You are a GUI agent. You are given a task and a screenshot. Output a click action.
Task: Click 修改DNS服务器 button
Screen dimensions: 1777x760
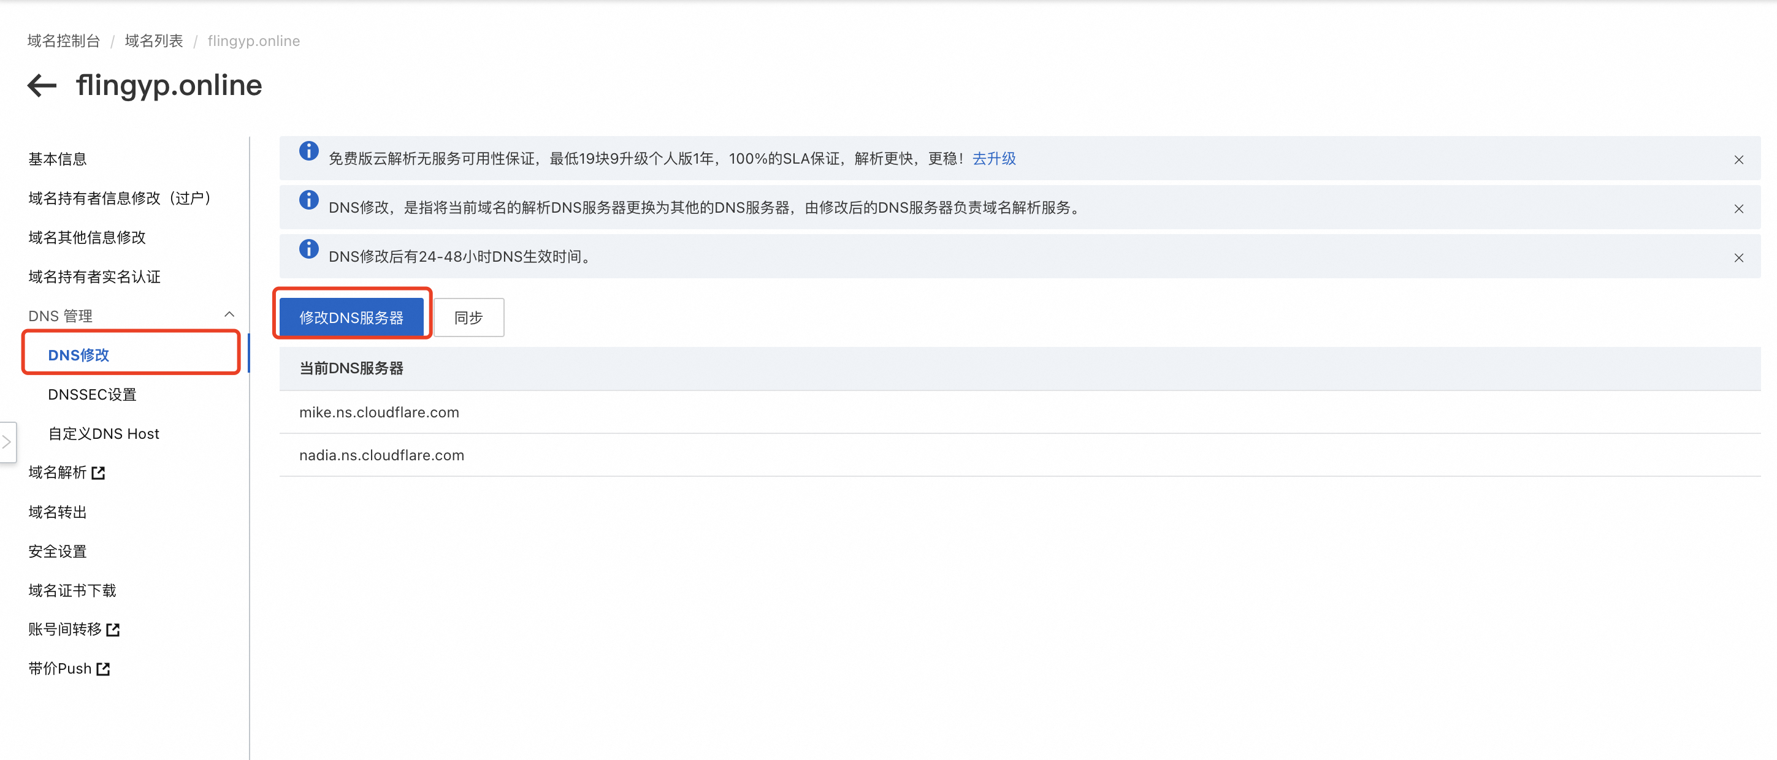pos(351,317)
